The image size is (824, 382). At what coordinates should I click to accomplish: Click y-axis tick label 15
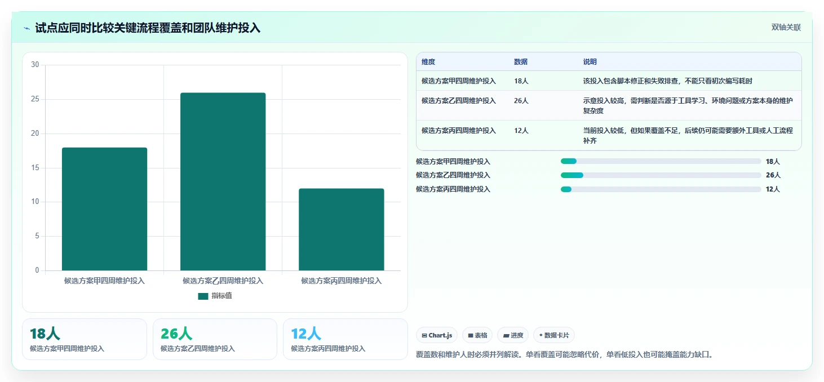click(35, 168)
